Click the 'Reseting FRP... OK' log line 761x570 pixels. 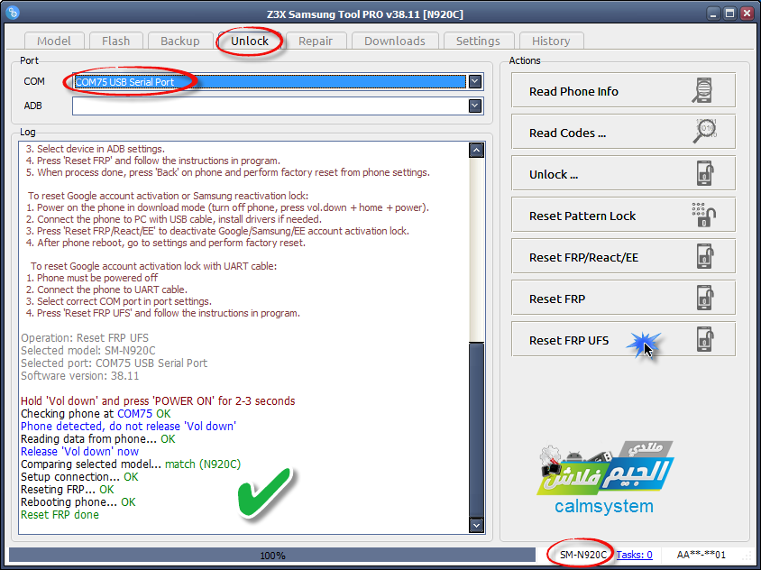[x=68, y=490]
